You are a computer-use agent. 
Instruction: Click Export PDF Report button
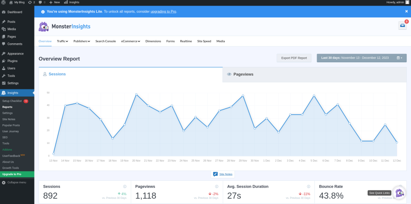tap(294, 58)
